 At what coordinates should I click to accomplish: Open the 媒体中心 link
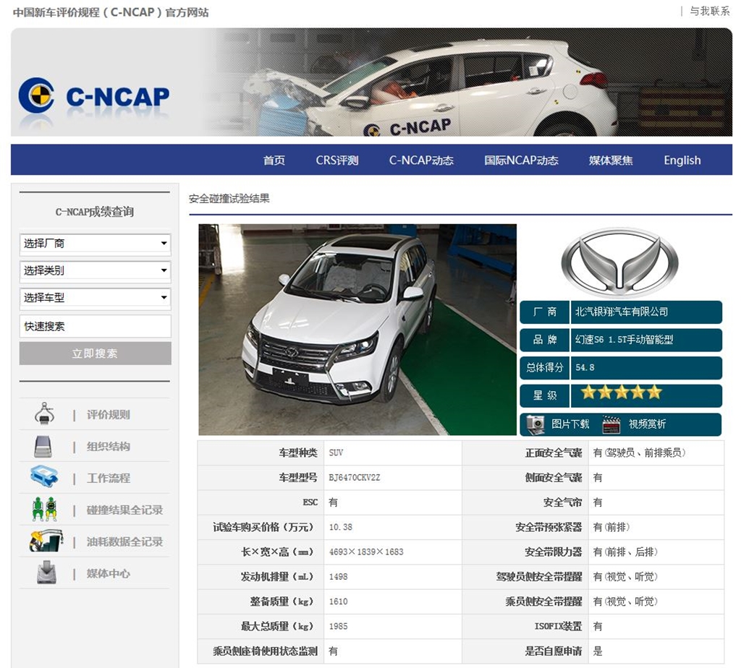tap(109, 573)
